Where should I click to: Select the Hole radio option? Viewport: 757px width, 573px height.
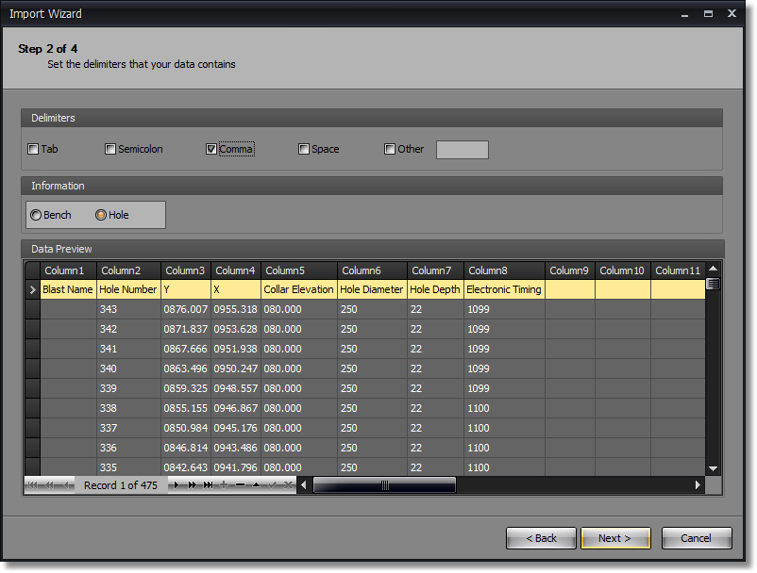pyautogui.click(x=101, y=215)
